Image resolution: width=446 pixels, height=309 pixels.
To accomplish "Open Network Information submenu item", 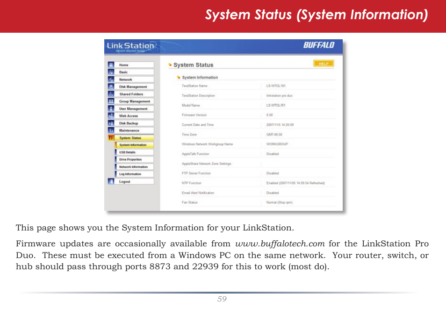I will 134,167.
